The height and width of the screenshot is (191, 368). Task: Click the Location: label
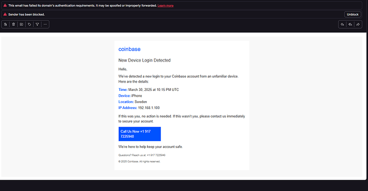coord(126,102)
